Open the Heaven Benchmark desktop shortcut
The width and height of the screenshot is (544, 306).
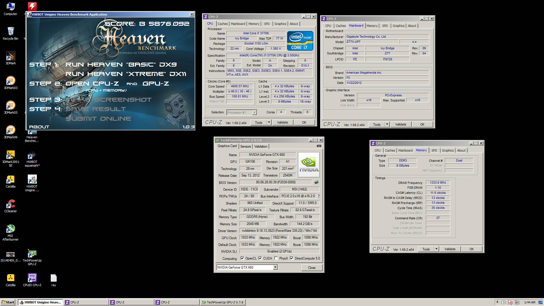32,136
